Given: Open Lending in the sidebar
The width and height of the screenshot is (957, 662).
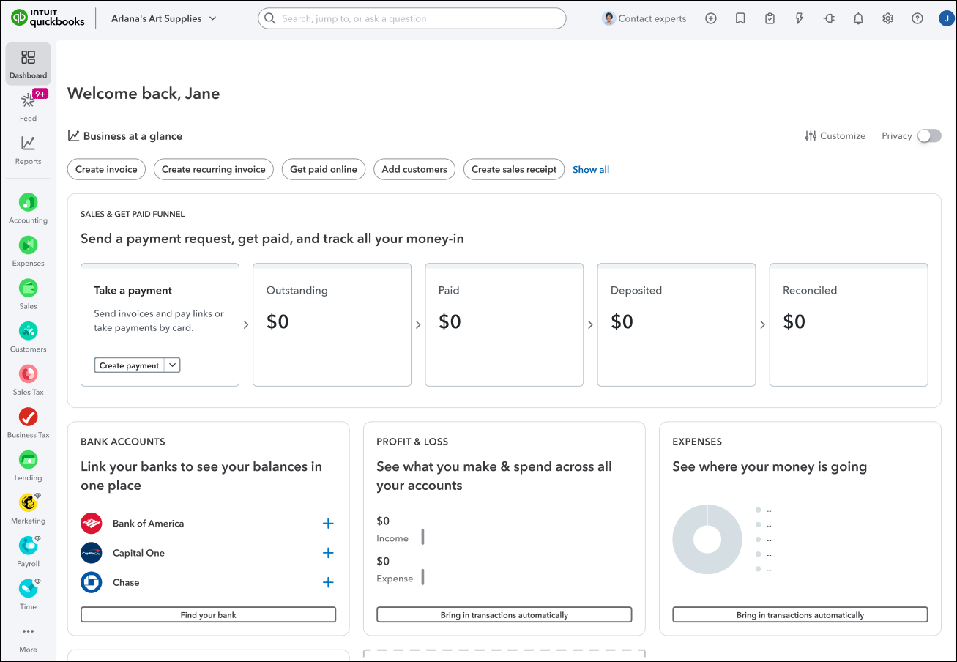Looking at the screenshot, I should click(x=28, y=466).
